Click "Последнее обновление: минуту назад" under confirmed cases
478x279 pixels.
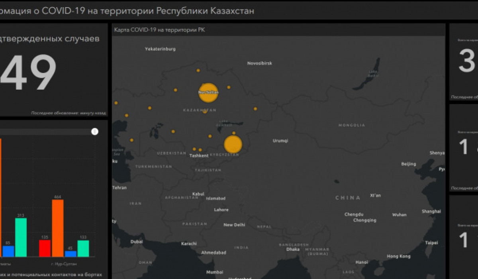click(x=68, y=113)
